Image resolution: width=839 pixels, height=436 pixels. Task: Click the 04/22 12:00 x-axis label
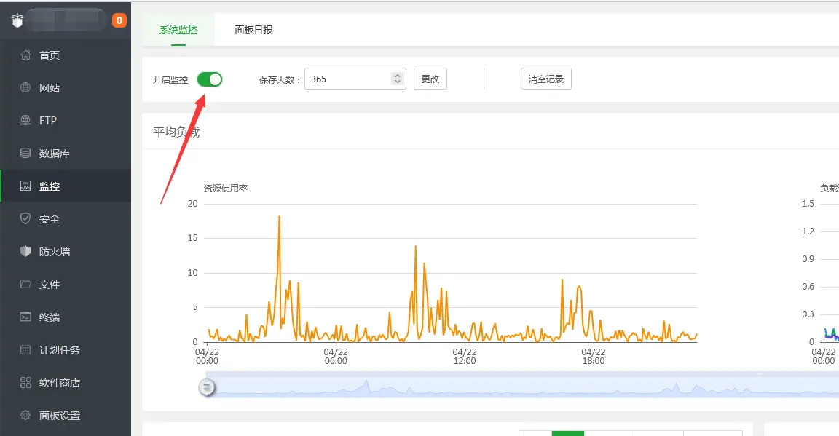(465, 356)
